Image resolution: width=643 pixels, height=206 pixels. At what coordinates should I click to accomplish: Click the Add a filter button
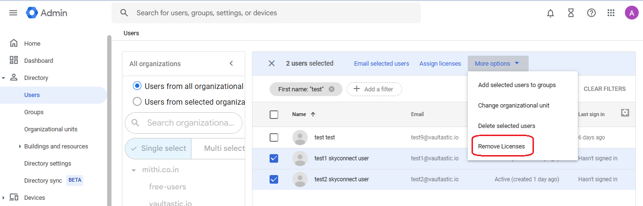pos(374,89)
